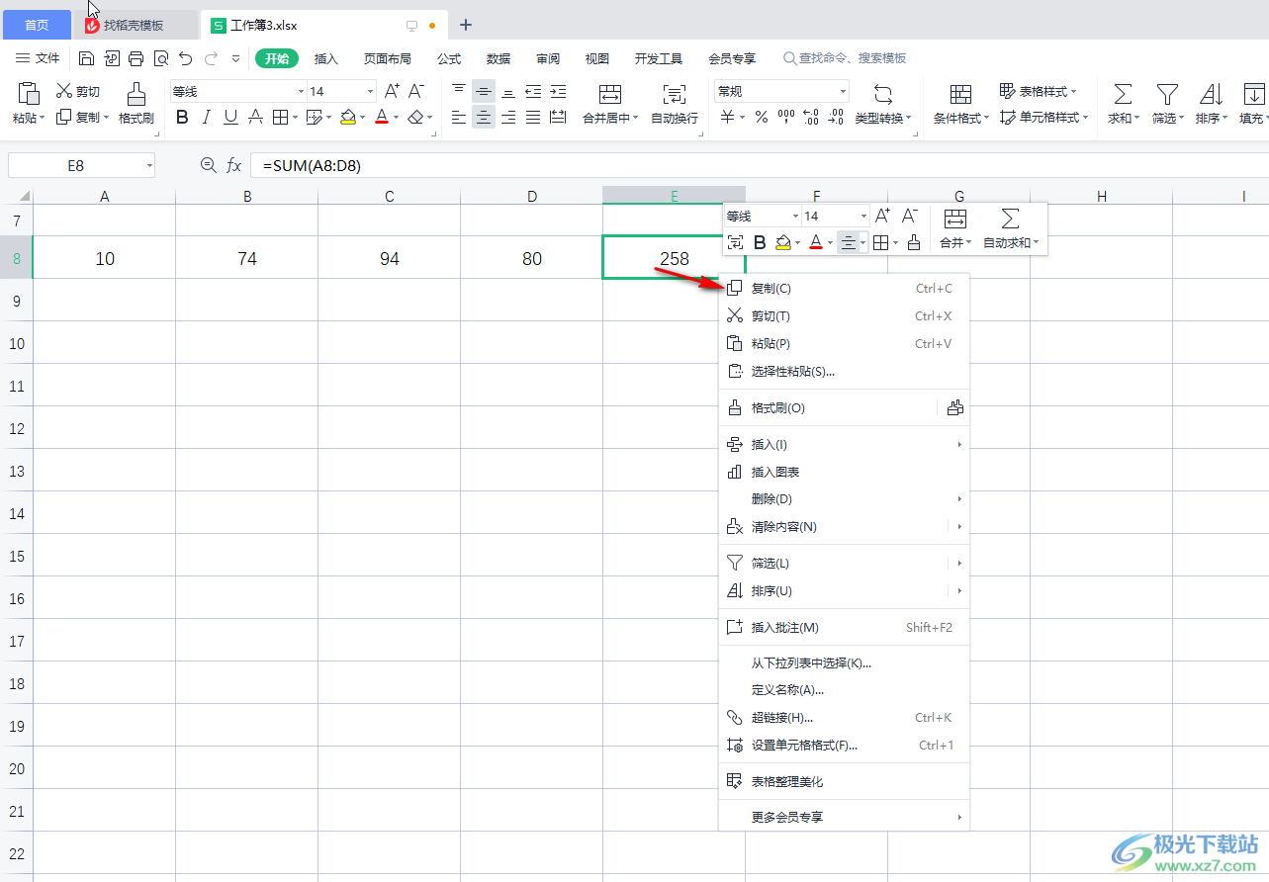Switch to the Formulas (公式) ribbon tab
Screen dimensions: 1269x882
tap(449, 58)
